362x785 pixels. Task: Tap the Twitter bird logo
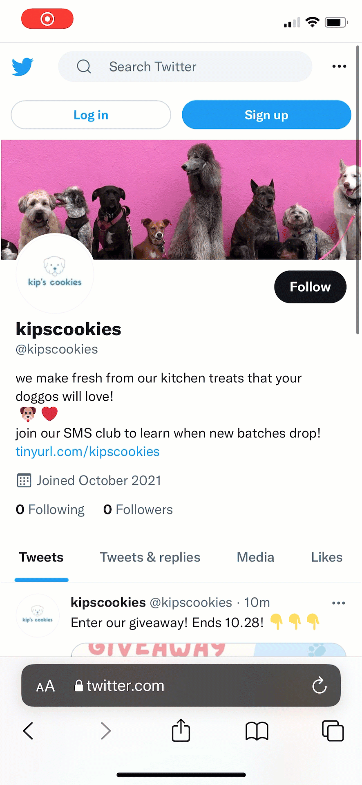click(22, 67)
